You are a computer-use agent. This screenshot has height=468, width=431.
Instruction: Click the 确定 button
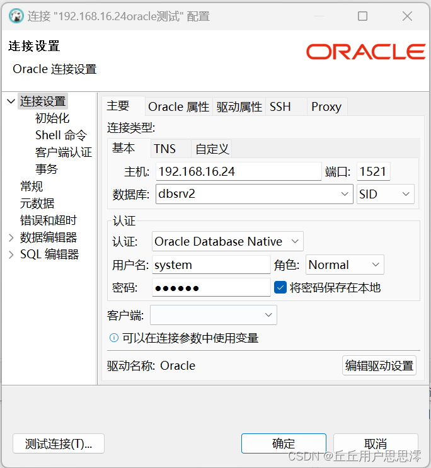tap(284, 443)
